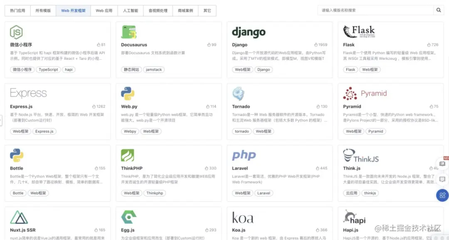The height and width of the screenshot is (240, 449).
Task: Click the Webpy tag pill
Action: point(130,131)
